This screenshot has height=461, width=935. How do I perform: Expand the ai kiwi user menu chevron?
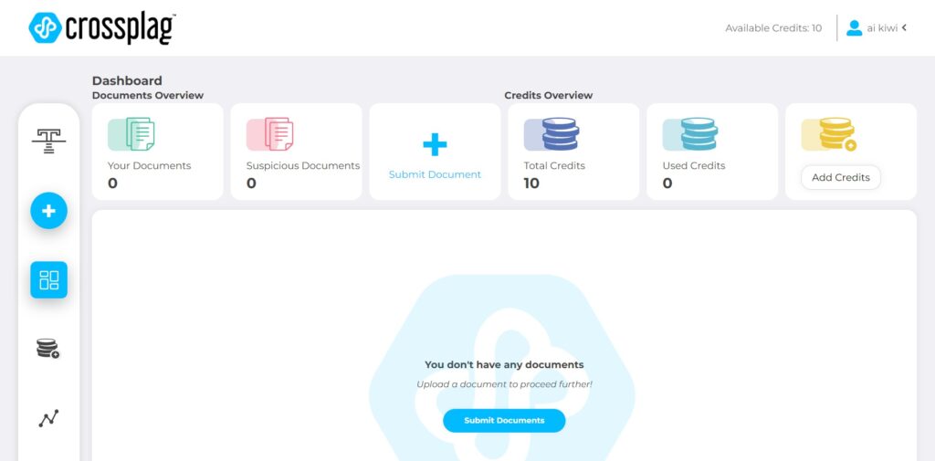(905, 27)
